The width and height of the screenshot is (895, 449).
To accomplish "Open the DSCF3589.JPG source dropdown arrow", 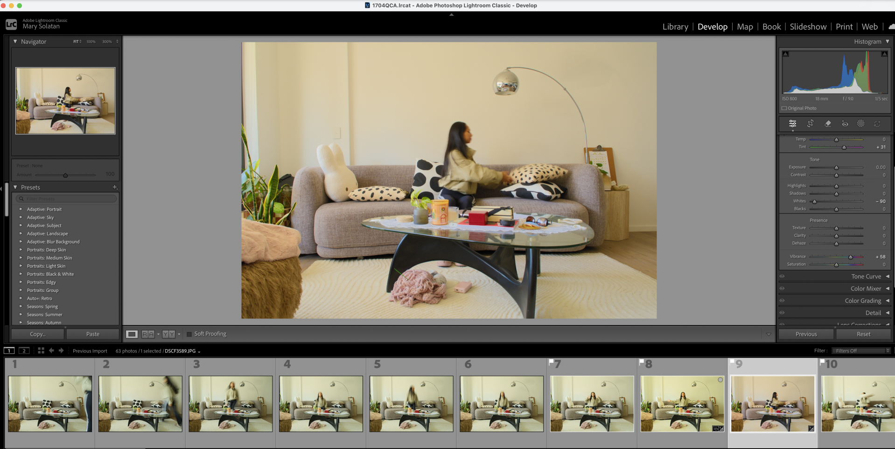I will (x=199, y=352).
